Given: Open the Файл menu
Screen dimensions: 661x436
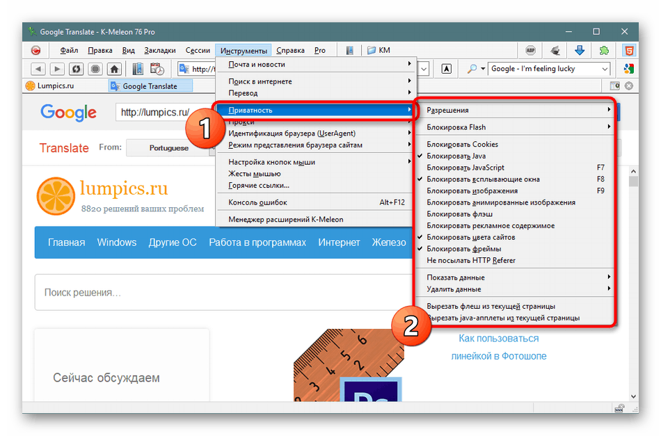Looking at the screenshot, I should [x=69, y=51].
